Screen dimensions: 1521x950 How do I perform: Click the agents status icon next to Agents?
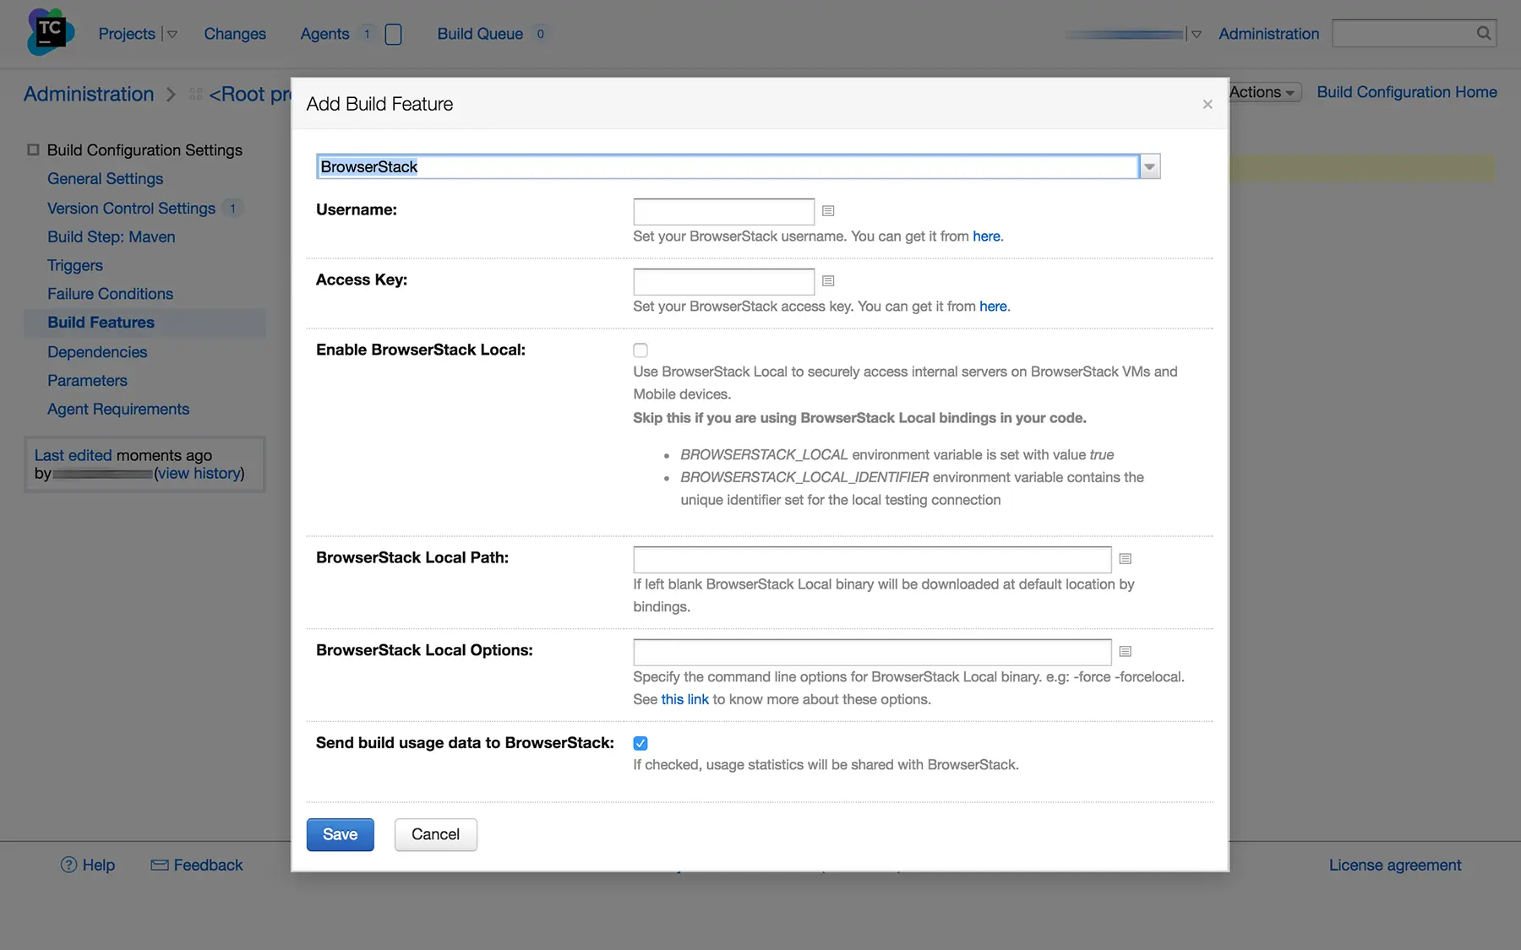(x=393, y=34)
